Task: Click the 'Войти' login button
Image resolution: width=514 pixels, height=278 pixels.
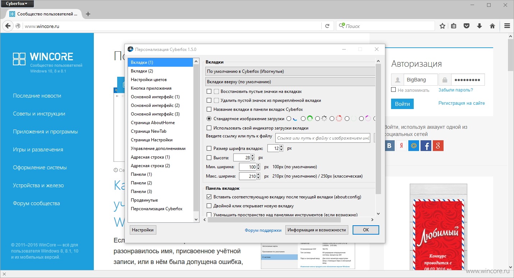Action: (402, 104)
